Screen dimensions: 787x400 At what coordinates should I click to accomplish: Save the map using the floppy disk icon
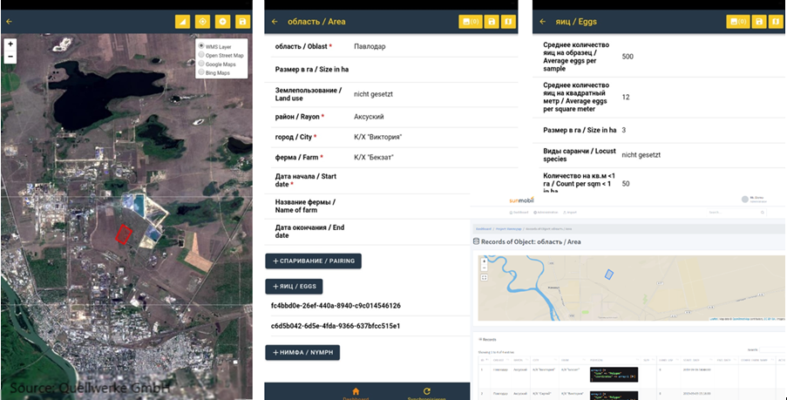tap(242, 21)
